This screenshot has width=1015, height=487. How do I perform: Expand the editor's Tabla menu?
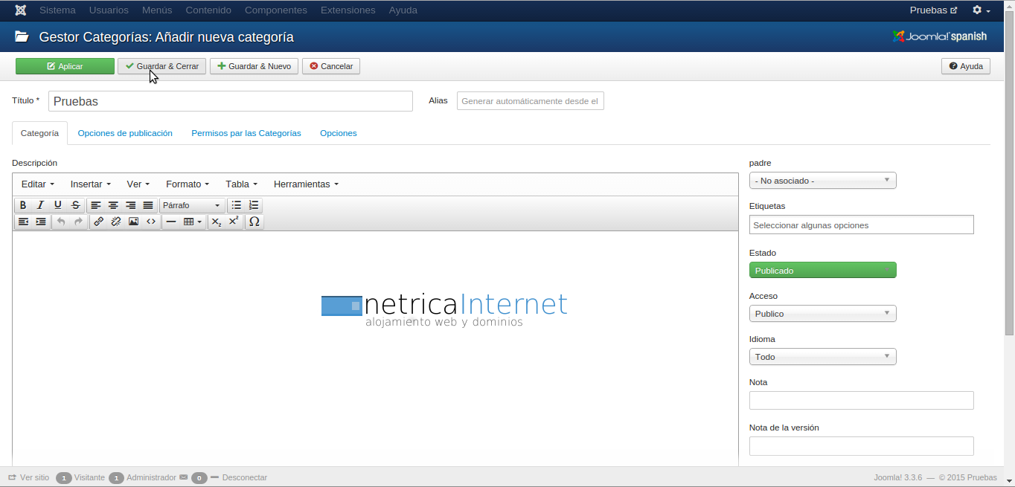pyautogui.click(x=242, y=184)
